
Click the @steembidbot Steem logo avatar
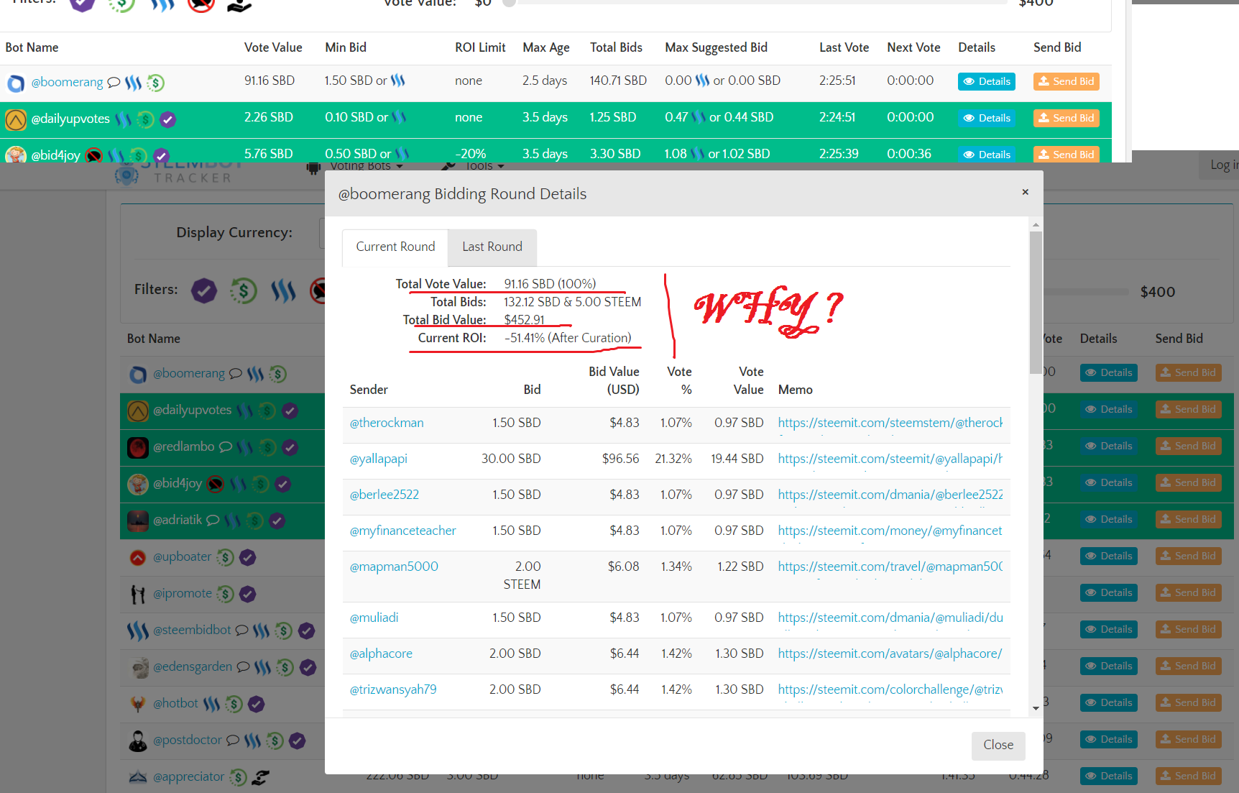[x=138, y=631]
